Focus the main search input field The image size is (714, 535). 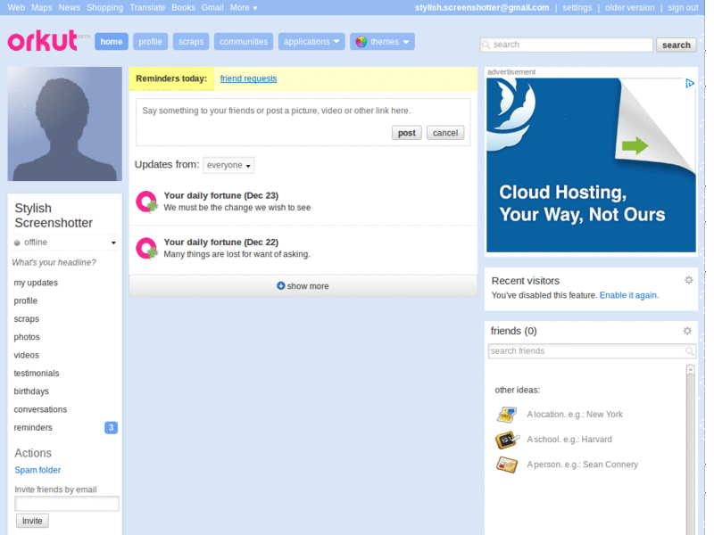(x=566, y=45)
